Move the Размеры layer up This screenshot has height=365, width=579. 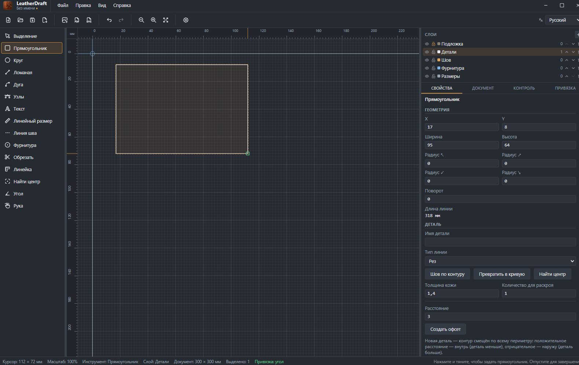coord(567,76)
